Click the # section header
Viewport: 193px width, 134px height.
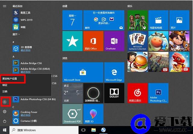click(x=13, y=42)
